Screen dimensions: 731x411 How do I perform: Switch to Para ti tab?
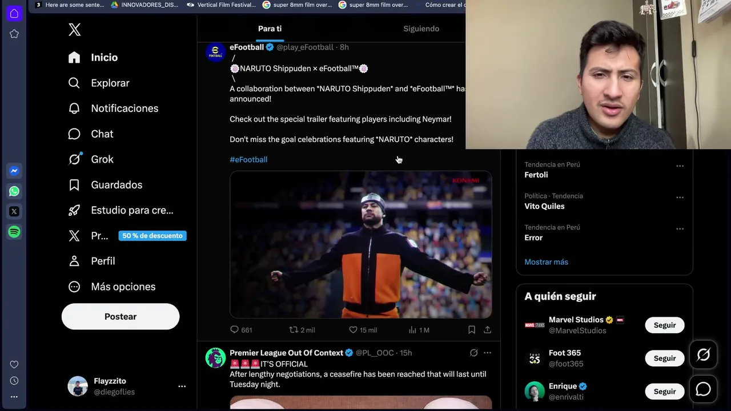270,29
